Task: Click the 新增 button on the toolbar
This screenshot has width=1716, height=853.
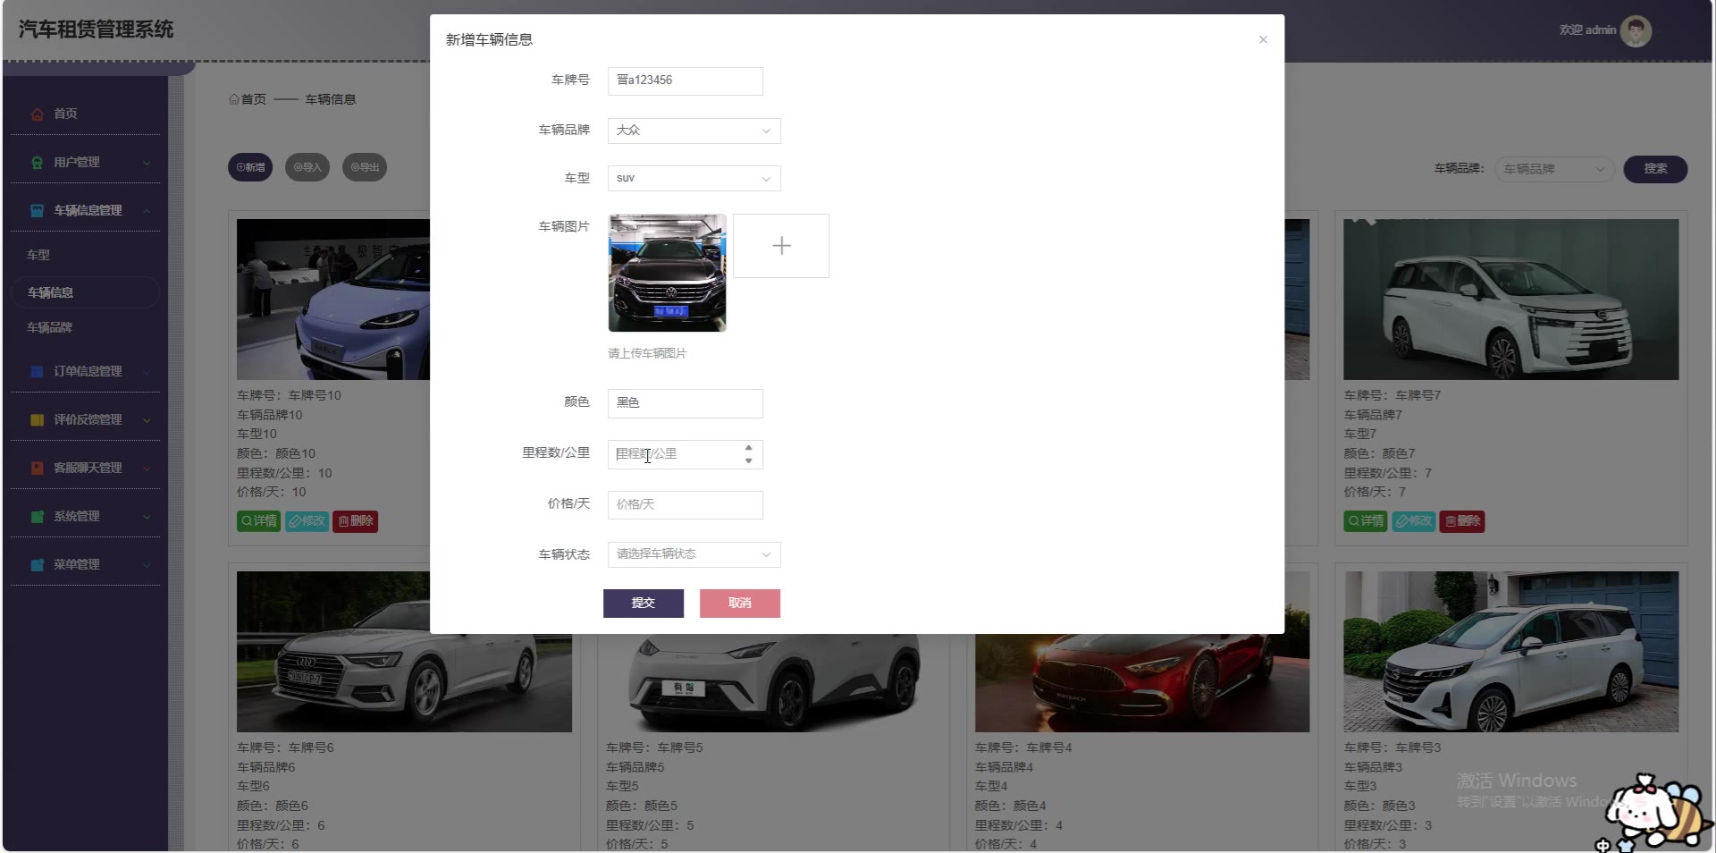Action: [x=250, y=167]
